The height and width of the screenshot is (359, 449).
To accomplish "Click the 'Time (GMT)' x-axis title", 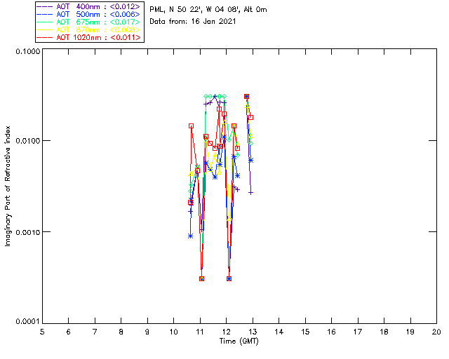I will [x=239, y=341].
